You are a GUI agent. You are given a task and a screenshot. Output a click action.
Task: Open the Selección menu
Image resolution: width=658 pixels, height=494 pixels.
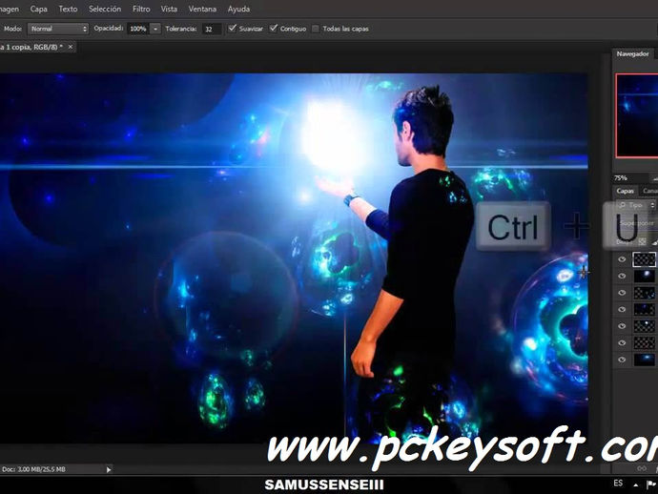coord(105,9)
